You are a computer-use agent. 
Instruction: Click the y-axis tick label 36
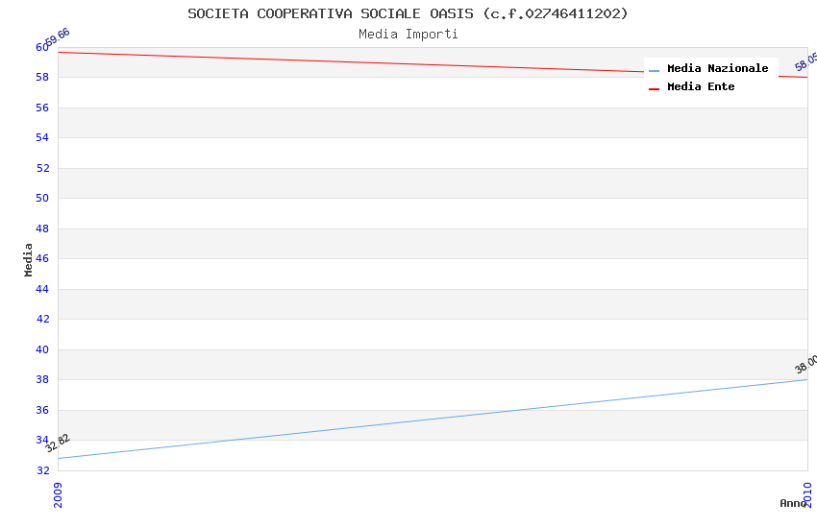click(42, 410)
